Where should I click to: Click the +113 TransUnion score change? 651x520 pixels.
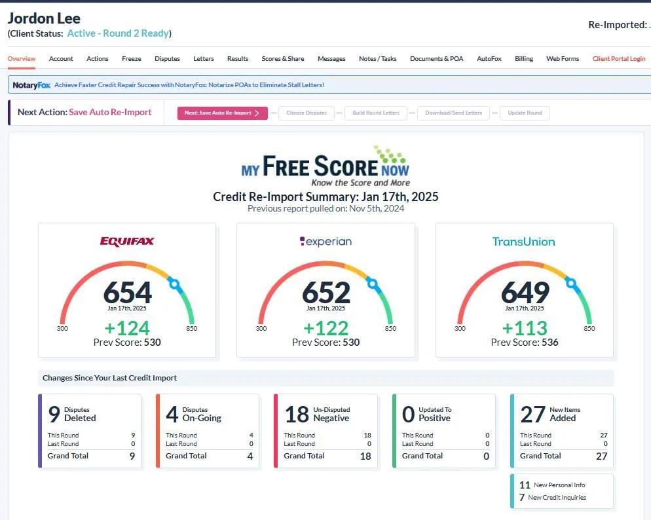coord(525,328)
